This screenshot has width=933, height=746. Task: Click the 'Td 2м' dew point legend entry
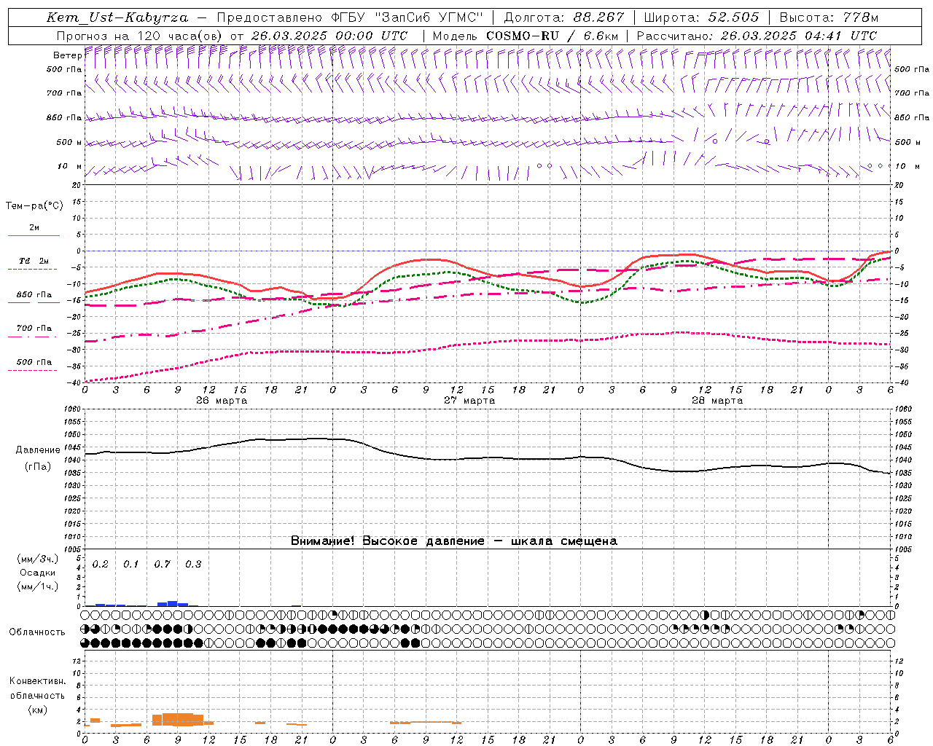(34, 261)
